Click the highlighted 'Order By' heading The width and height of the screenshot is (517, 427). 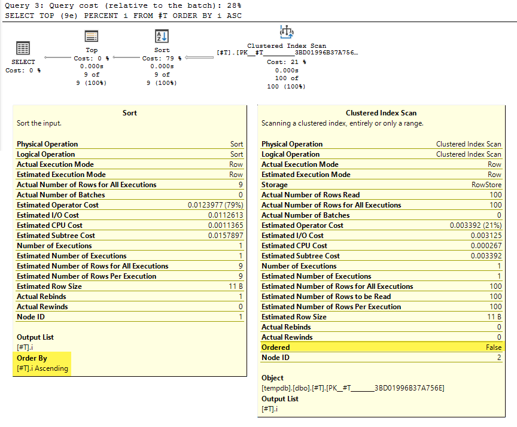(x=32, y=358)
